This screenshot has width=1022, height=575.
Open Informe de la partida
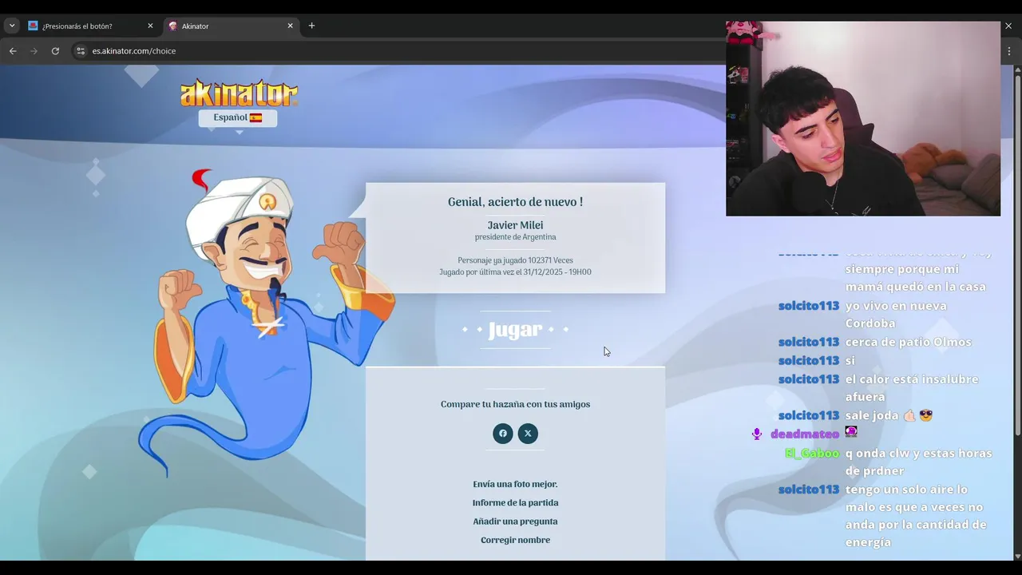pyautogui.click(x=515, y=502)
